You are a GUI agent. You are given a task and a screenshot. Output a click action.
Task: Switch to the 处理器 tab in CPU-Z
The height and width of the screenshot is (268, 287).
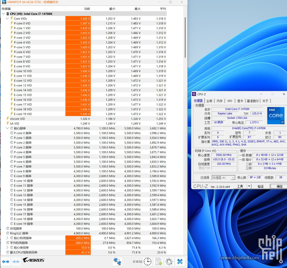click(198, 101)
